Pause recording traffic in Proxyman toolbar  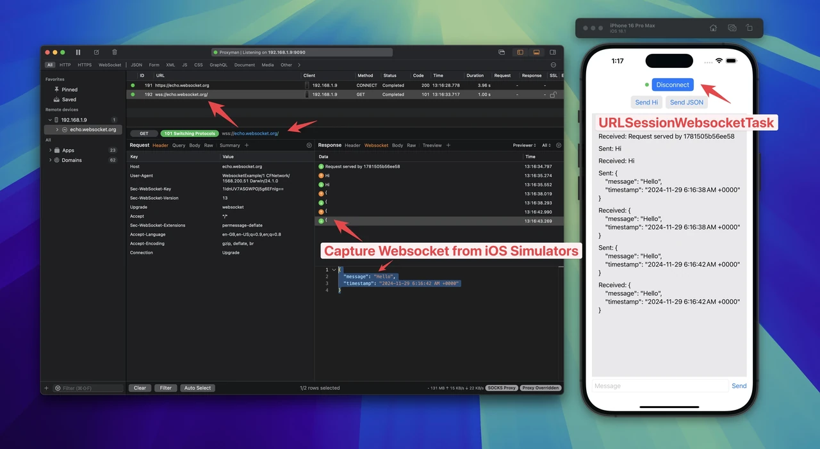tap(78, 53)
